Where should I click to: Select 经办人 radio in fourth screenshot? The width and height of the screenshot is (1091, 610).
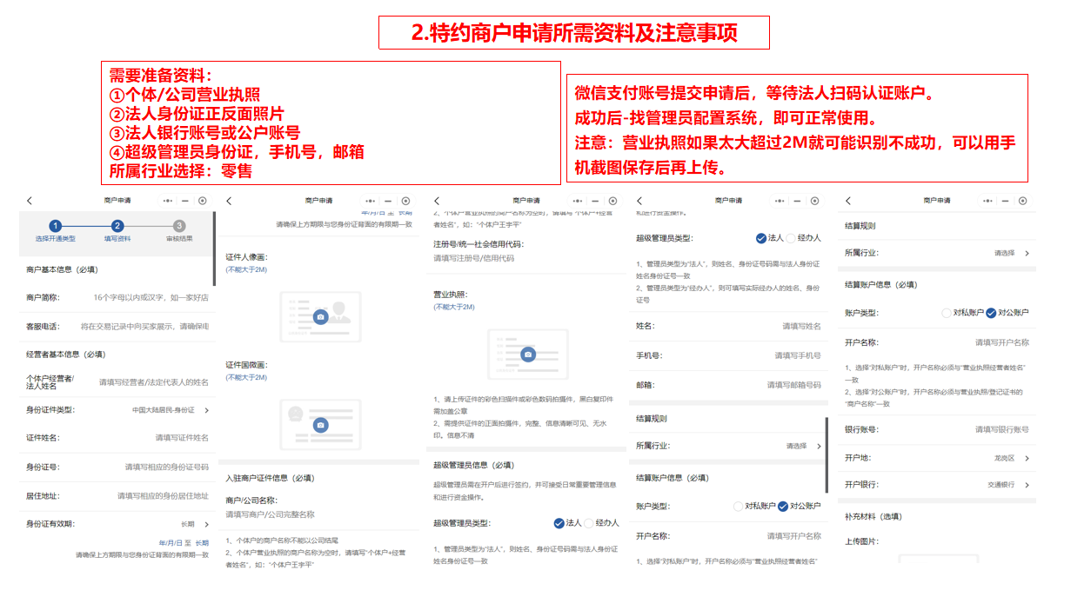click(792, 237)
